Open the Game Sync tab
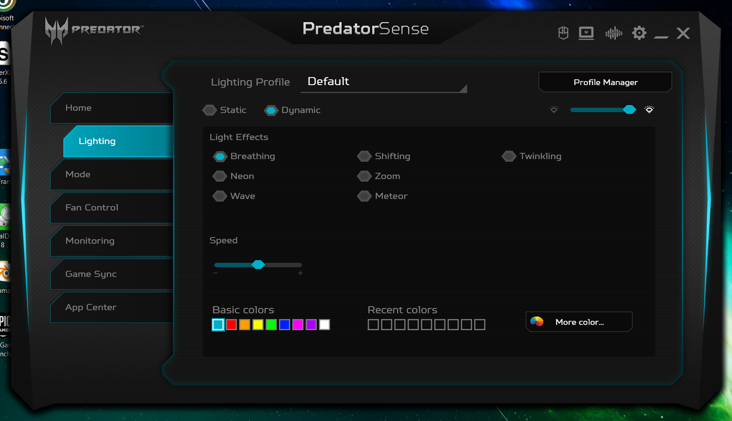 point(112,274)
